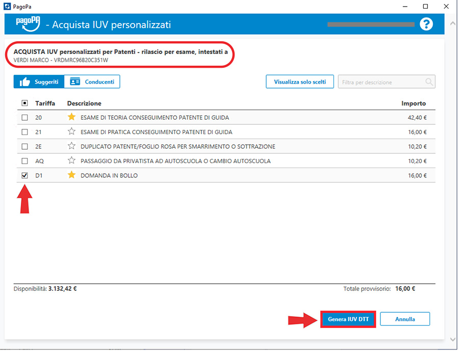Uncheck the D1 DOMANDA IN BOLLO checkbox
The image size is (459, 351).
coord(24,176)
